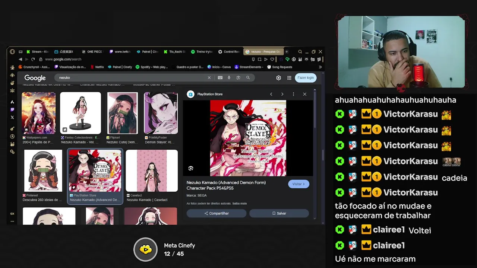Open the Início - Canva bookmark
The width and height of the screenshot is (477, 268).
pyautogui.click(x=219, y=67)
